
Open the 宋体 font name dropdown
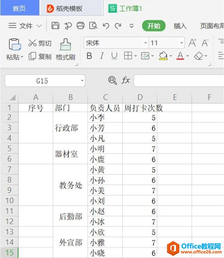(x=146, y=43)
